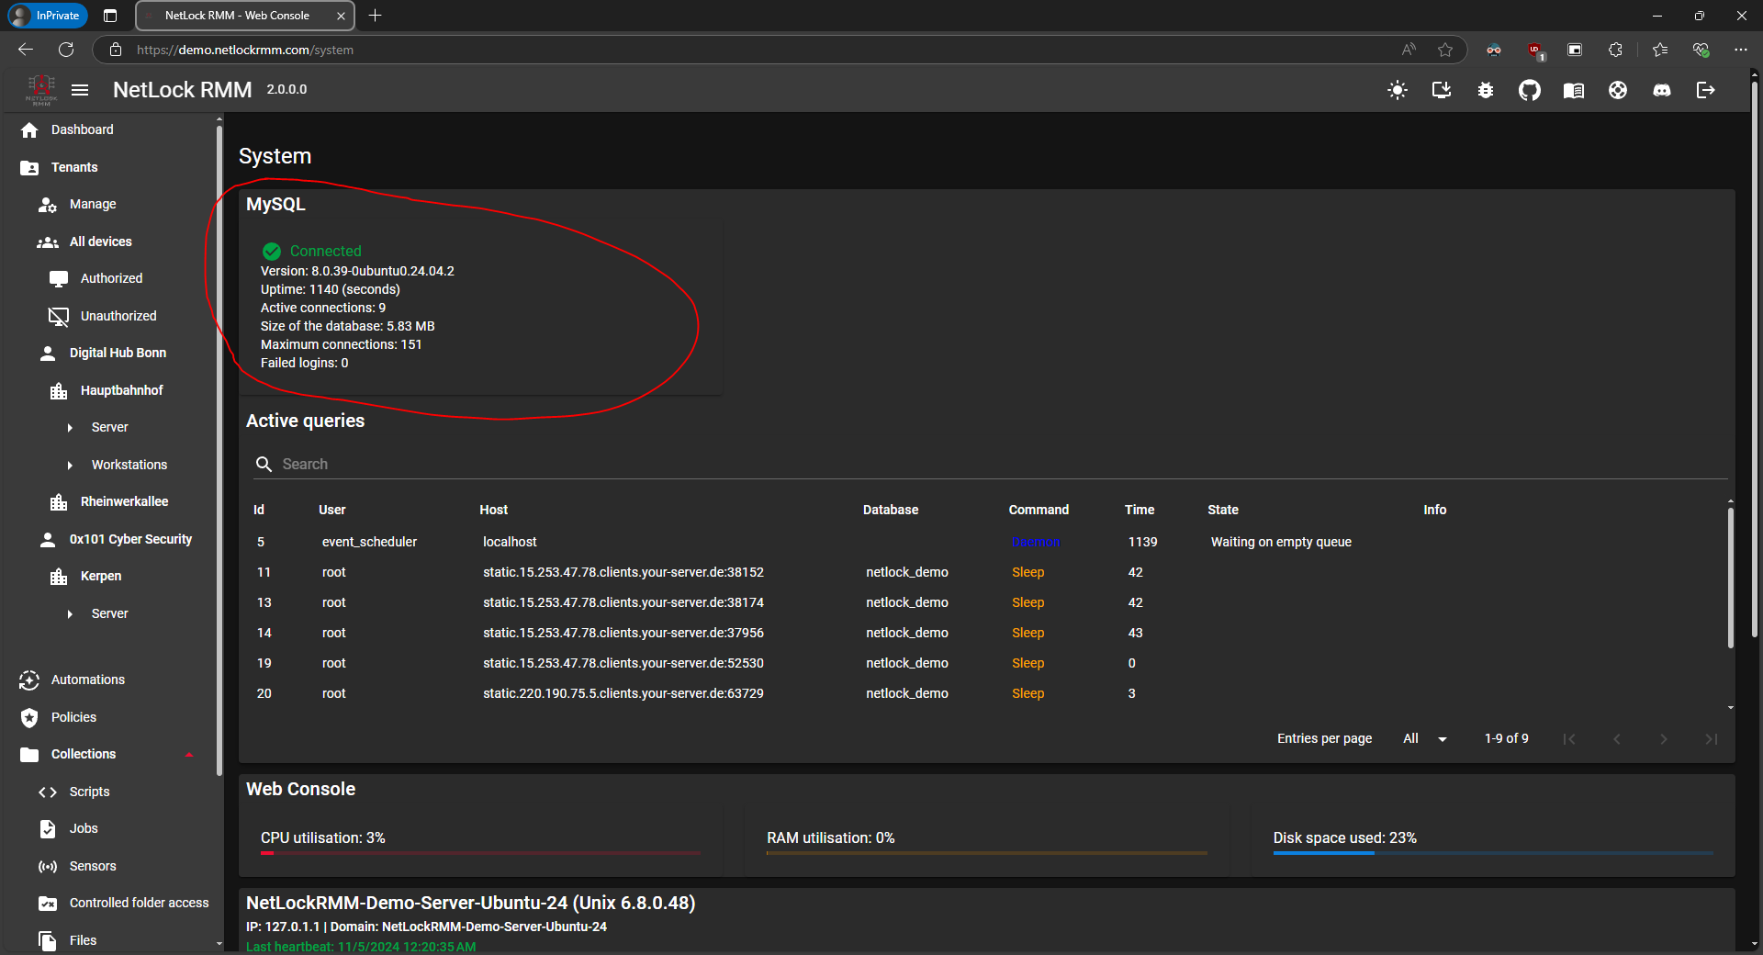The width and height of the screenshot is (1763, 955).
Task: Click the browser refresh button
Action: tap(66, 50)
